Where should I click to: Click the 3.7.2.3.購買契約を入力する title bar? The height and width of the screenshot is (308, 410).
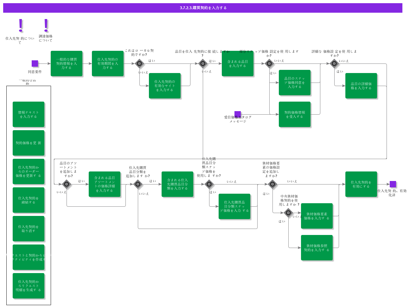(203, 8)
